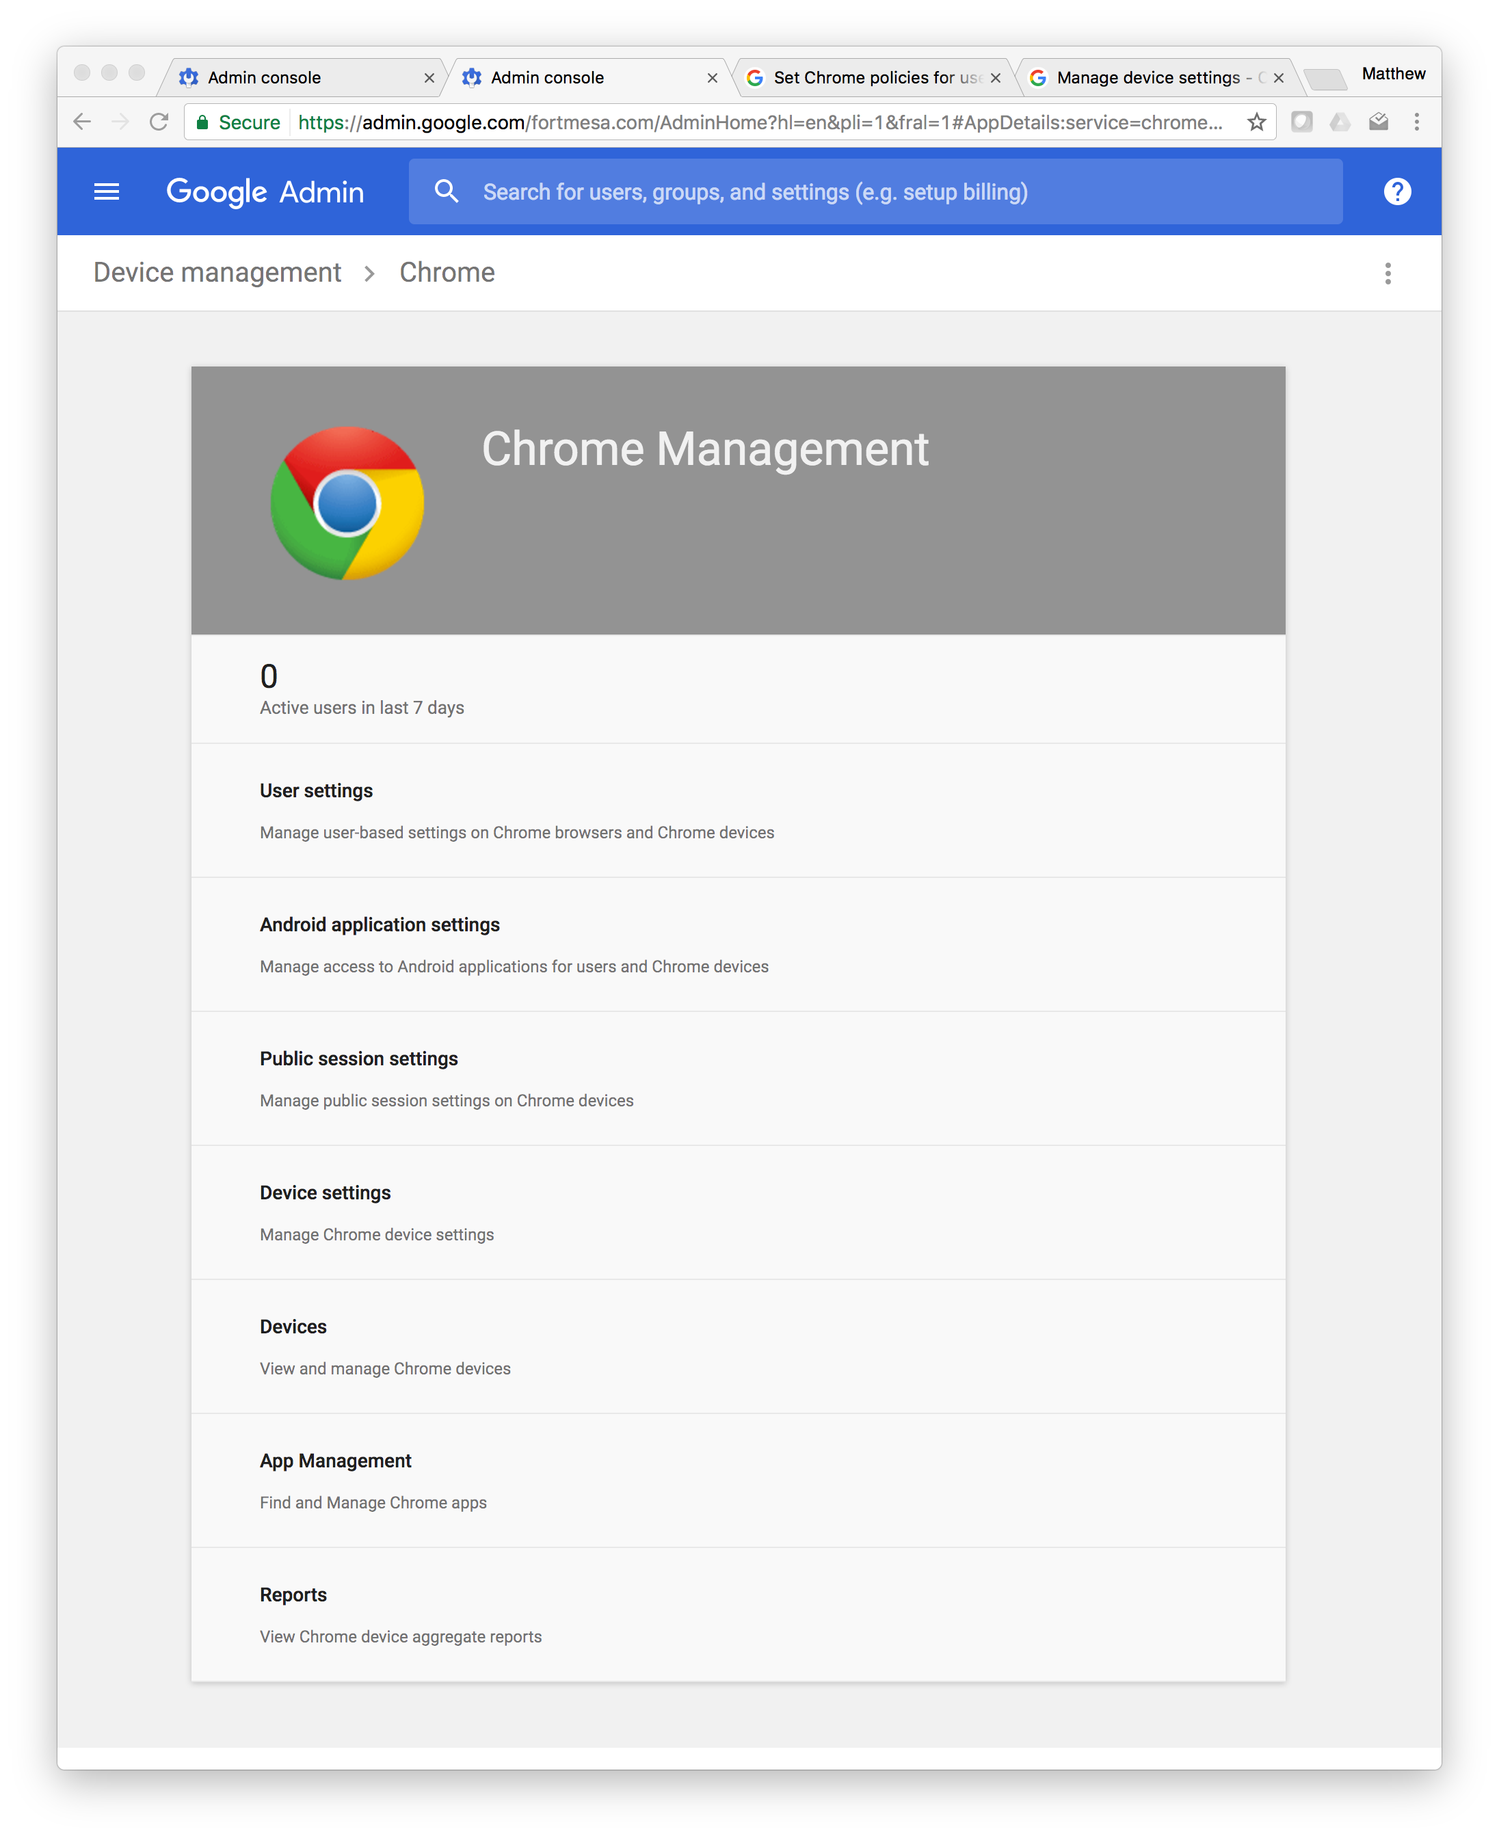Close the Set Chrome policies tab
Viewport: 1499px width, 1838px height.
pyautogui.click(x=996, y=78)
